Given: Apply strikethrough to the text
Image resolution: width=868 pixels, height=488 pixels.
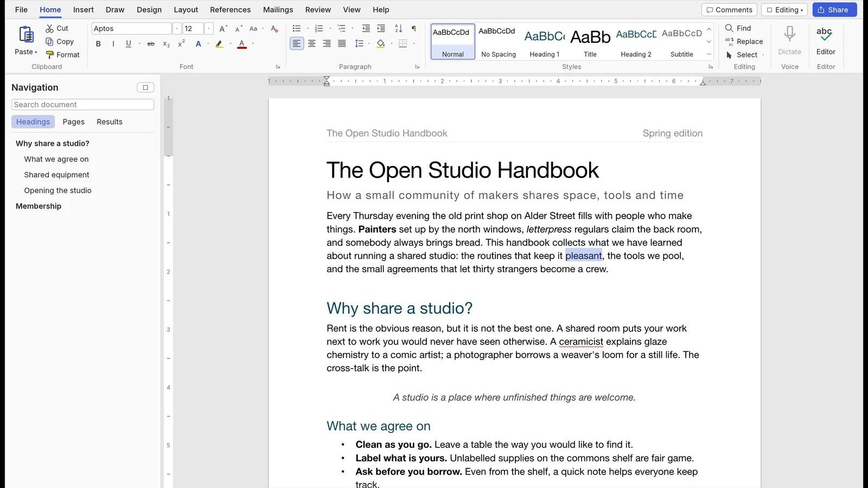Looking at the screenshot, I should point(151,44).
